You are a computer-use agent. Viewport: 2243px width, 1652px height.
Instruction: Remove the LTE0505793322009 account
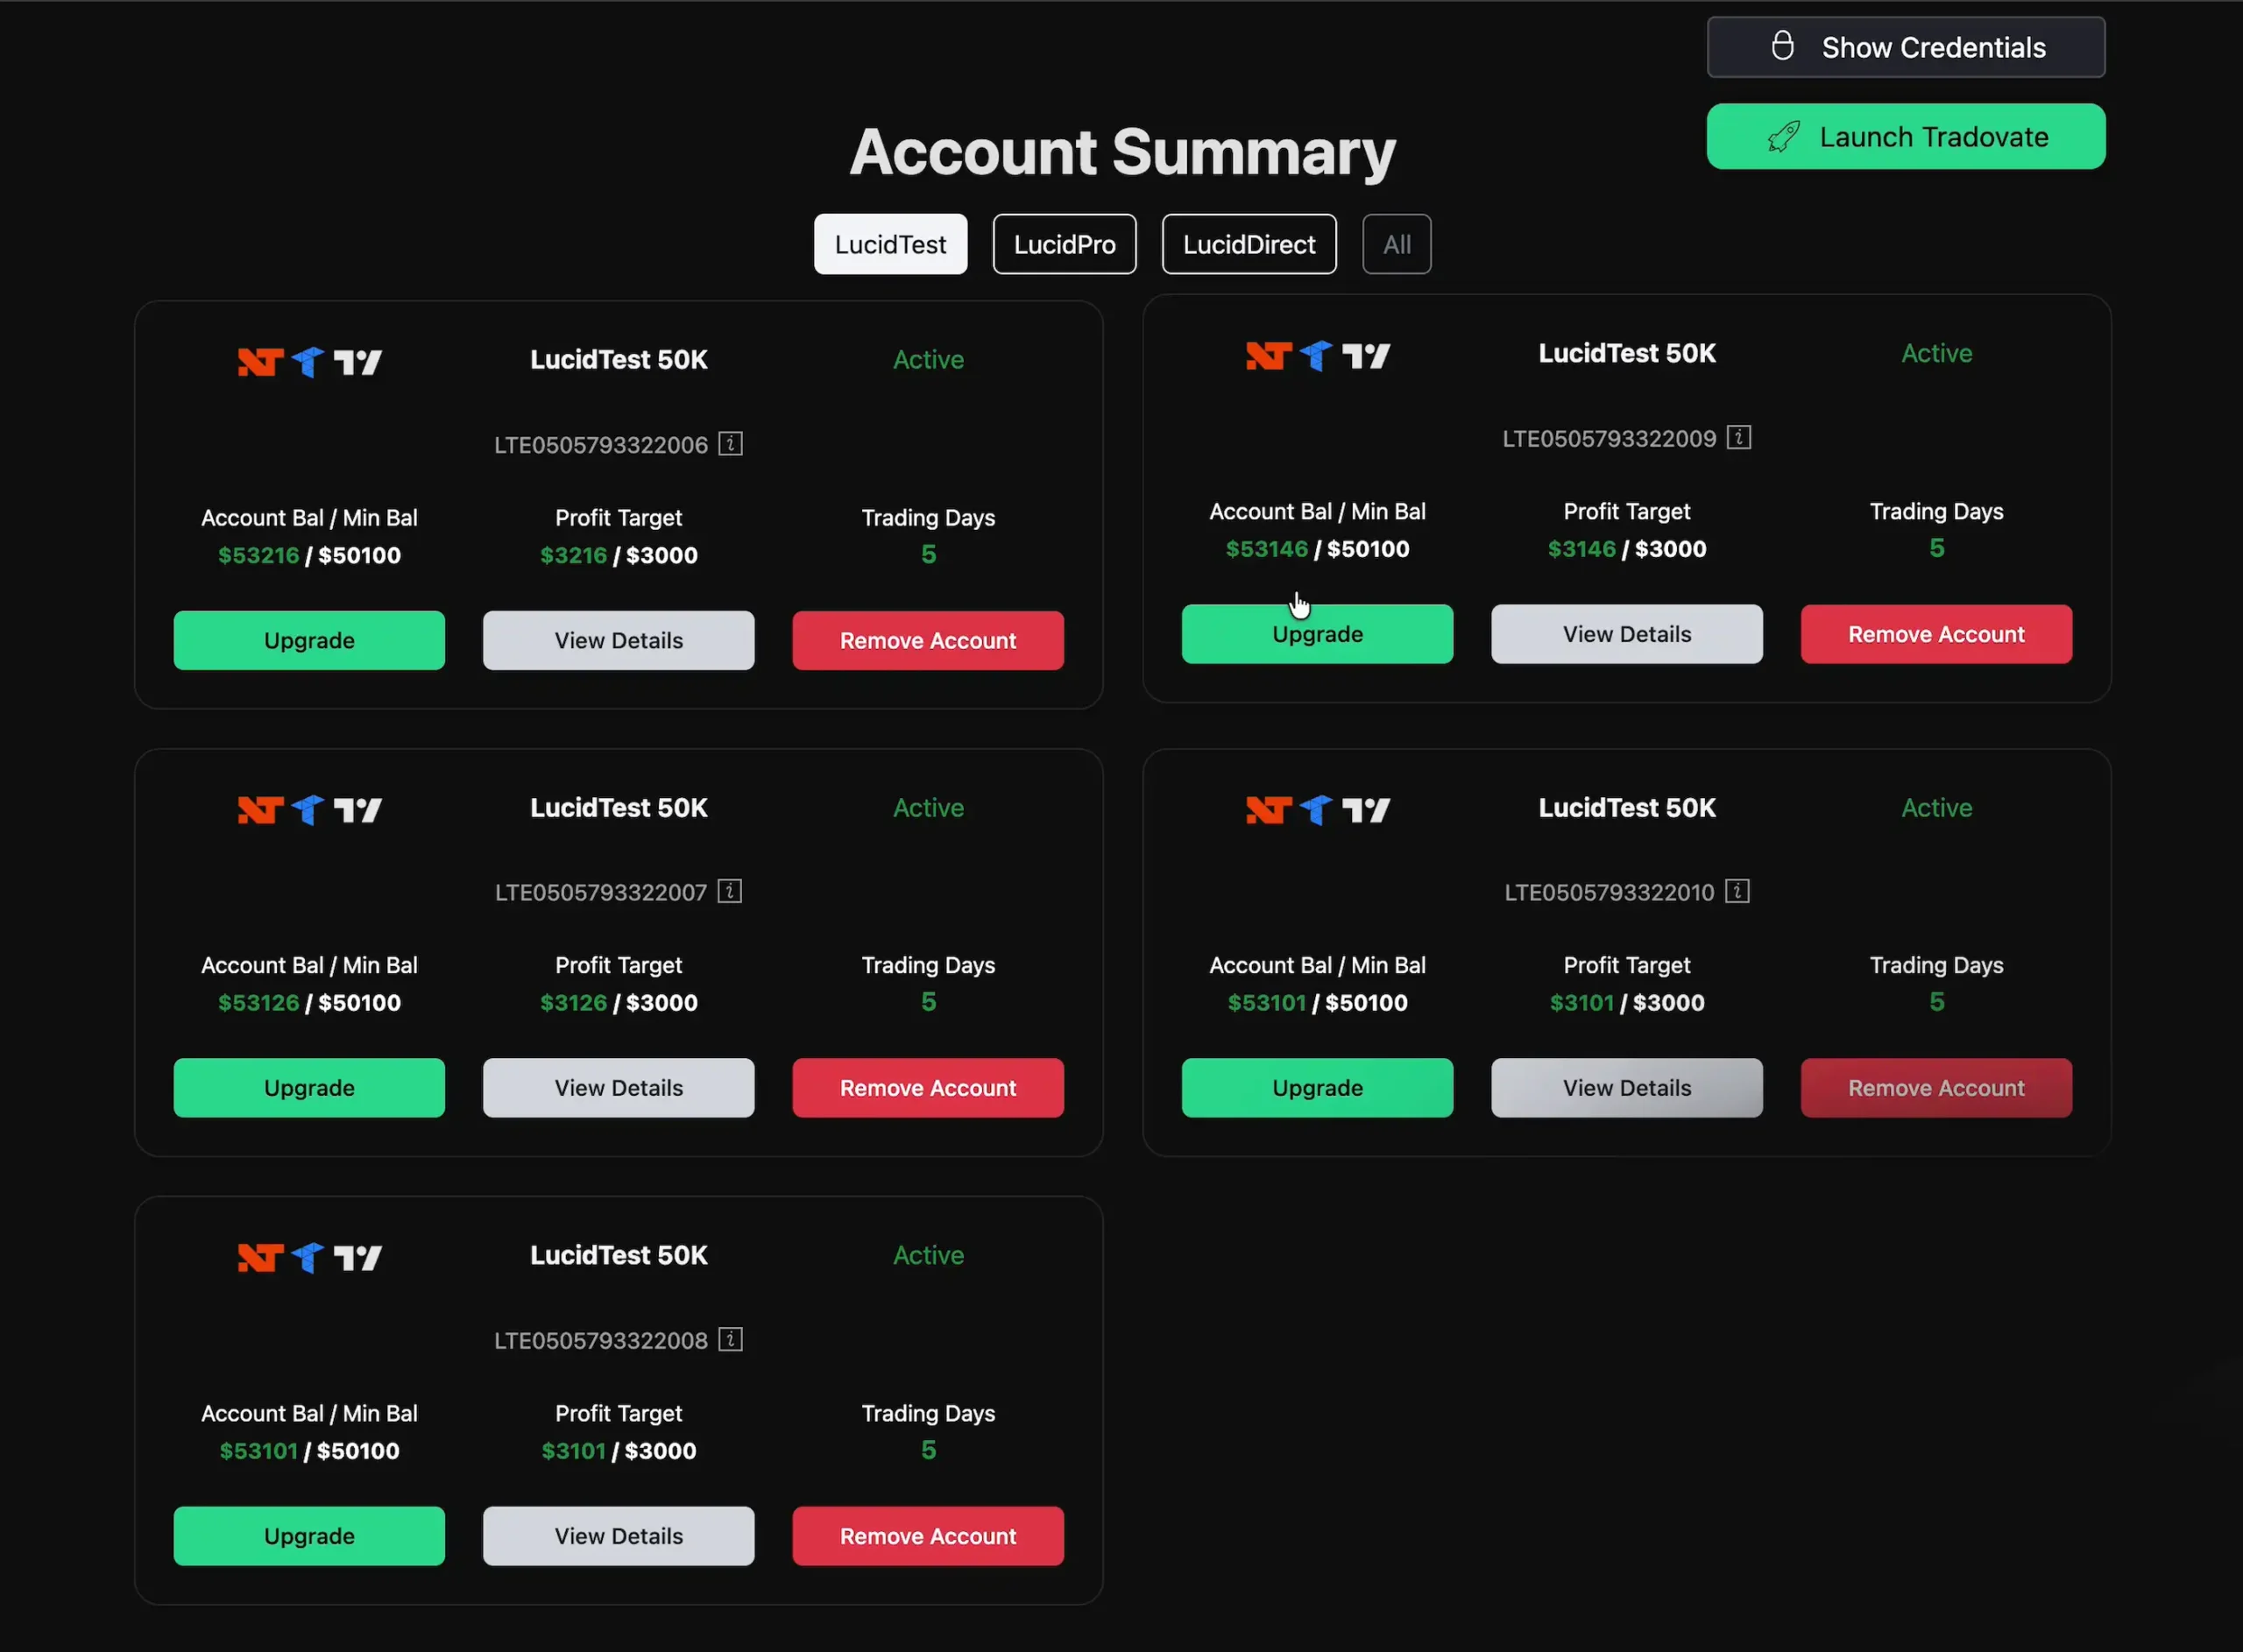click(1936, 633)
